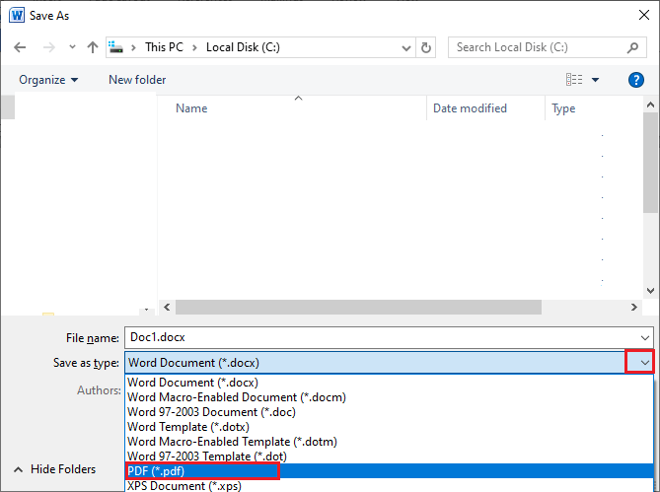Expand the address bar history dropdown

(x=406, y=47)
